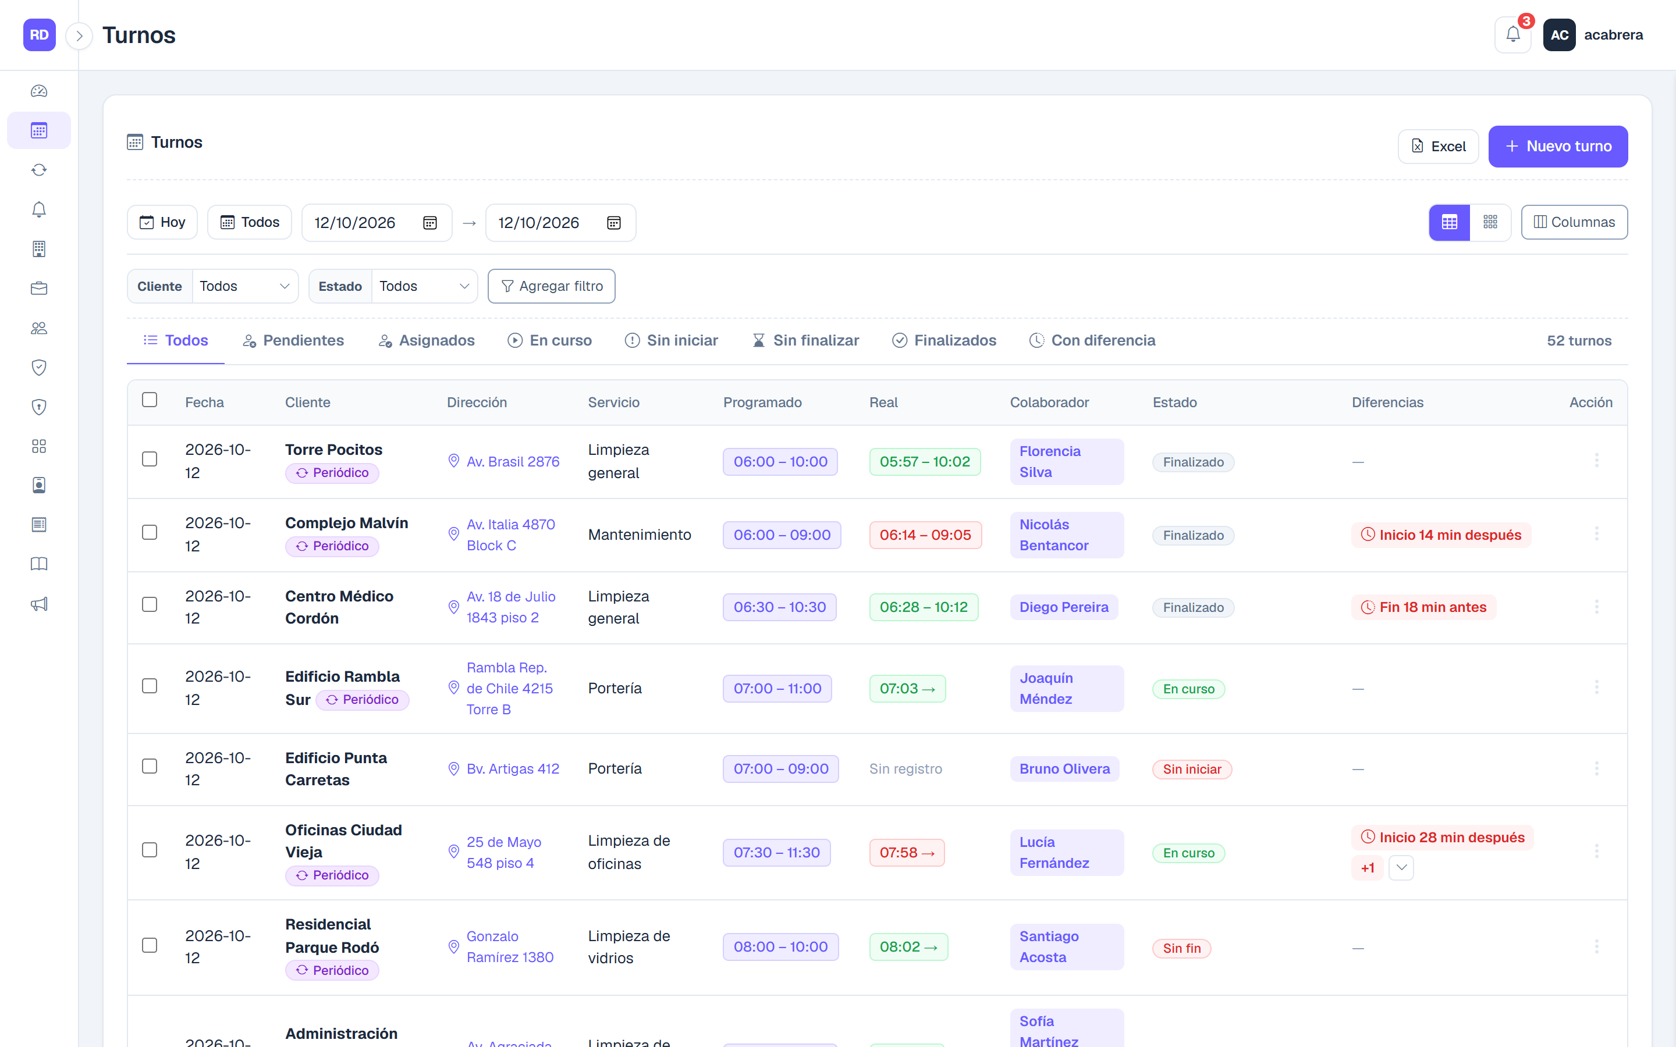The height and width of the screenshot is (1047, 1676).
Task: Open the people group icon in sidebar
Action: click(x=39, y=327)
